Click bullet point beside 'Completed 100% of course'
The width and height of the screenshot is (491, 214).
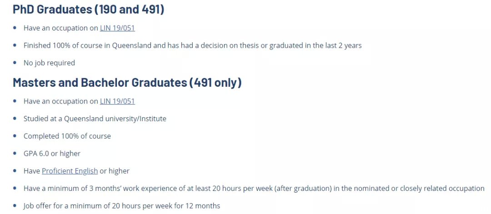[15, 136]
